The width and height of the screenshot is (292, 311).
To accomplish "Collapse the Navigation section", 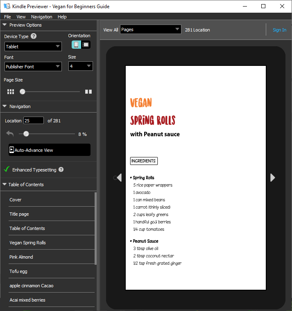I will click(x=5, y=106).
